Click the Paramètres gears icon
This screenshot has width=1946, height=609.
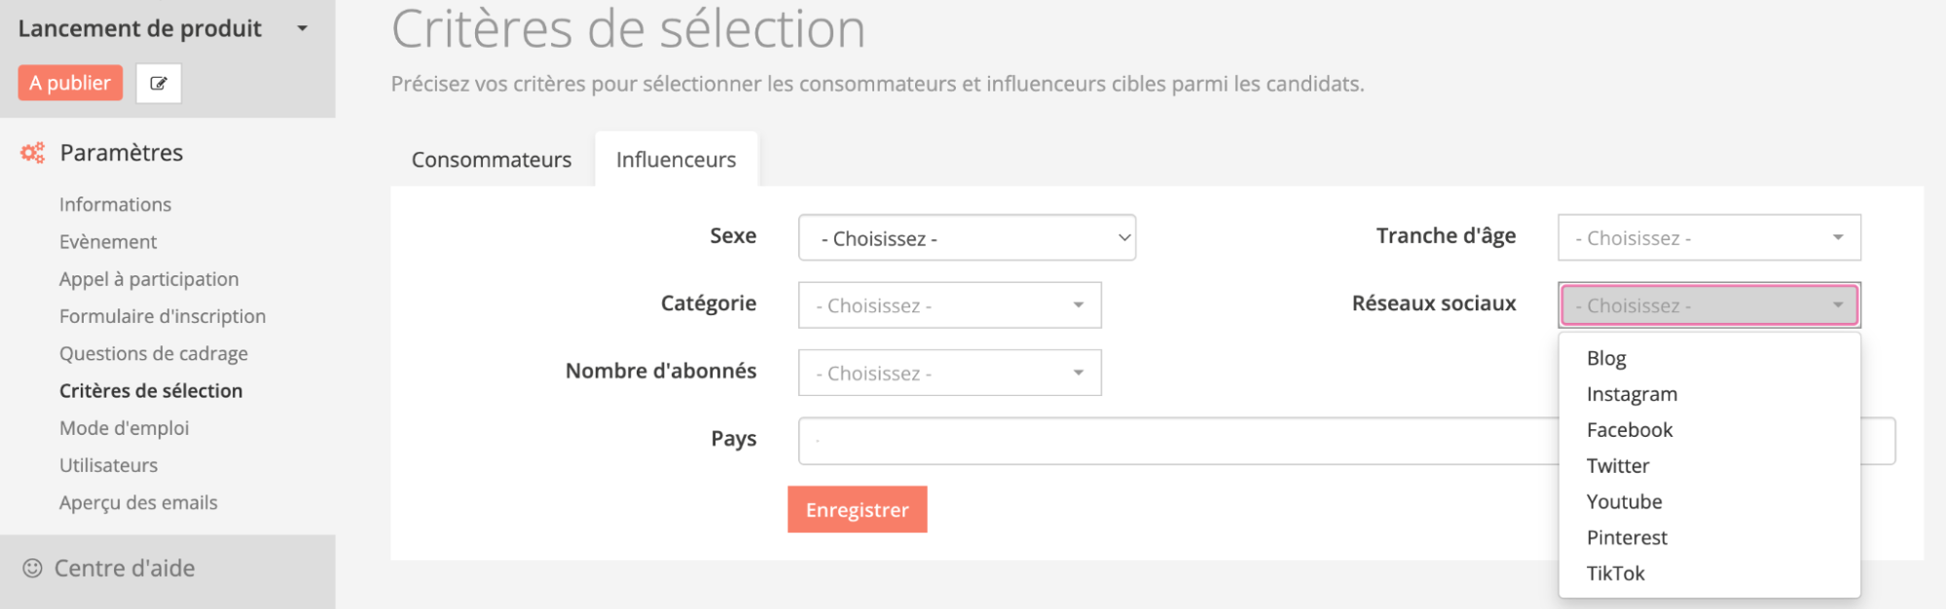point(33,153)
